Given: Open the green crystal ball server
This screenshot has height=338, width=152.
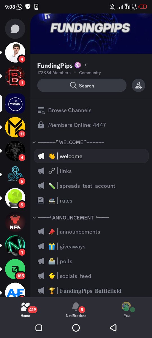Looking at the screenshot, I should tap(15, 198).
